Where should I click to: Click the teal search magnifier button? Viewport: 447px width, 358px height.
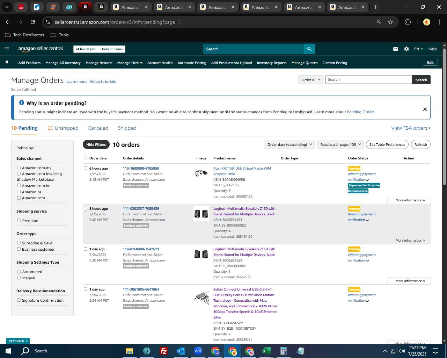pyautogui.click(x=309, y=49)
